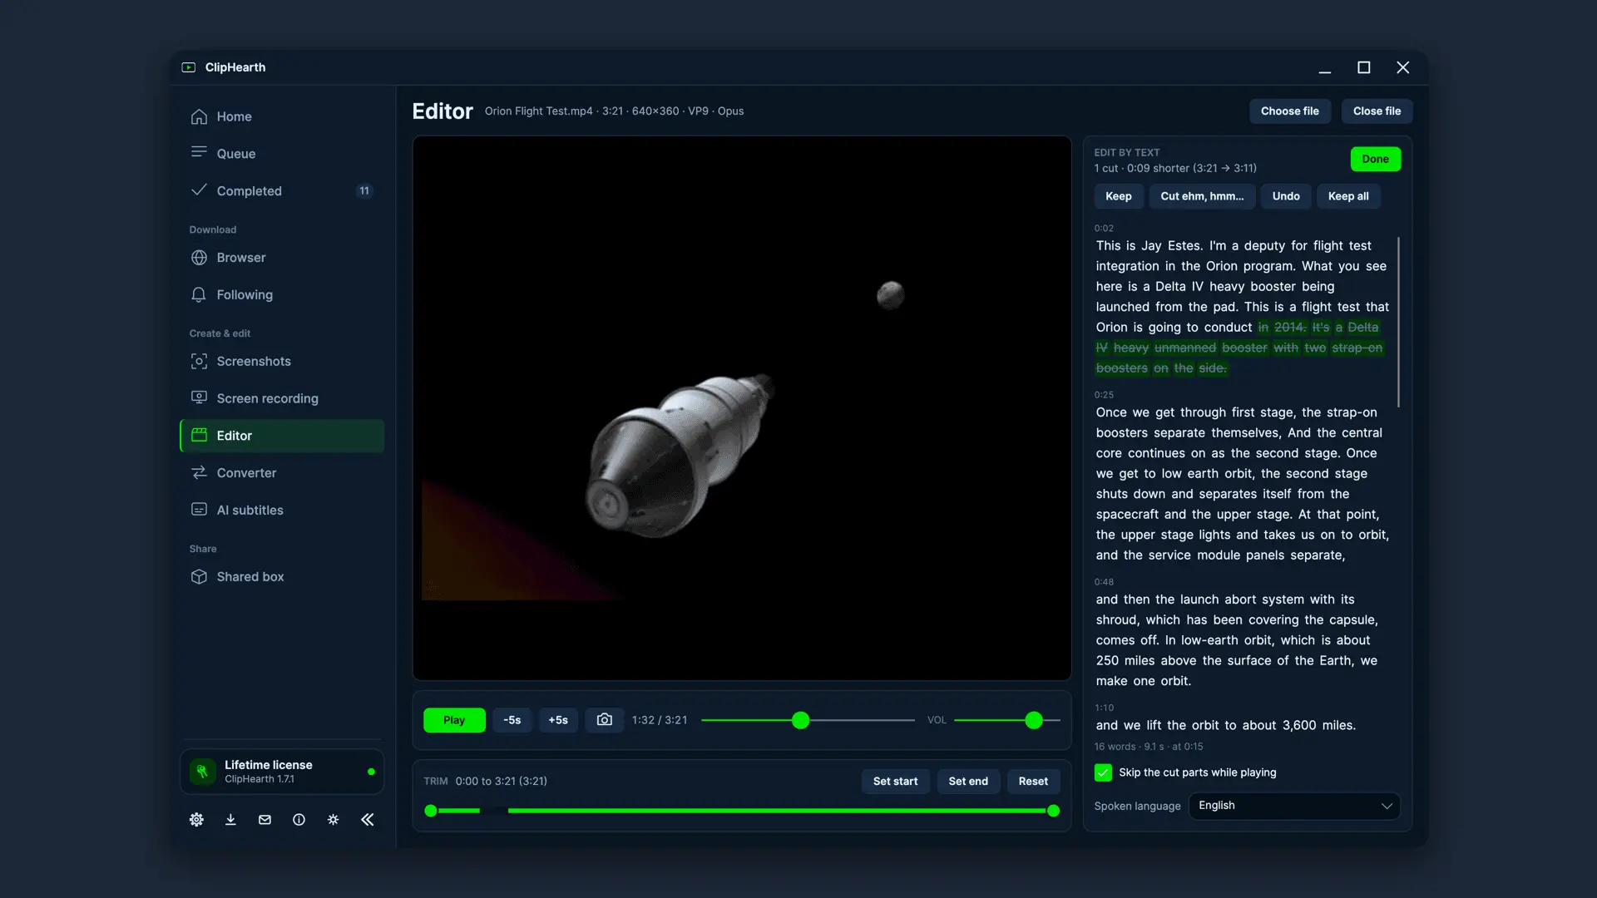
Task: Click the Completed checkmark icon
Action: [x=199, y=190]
